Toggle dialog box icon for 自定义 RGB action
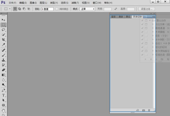Image resolution: width=170 pixels, height=116 pixels. (146, 43)
